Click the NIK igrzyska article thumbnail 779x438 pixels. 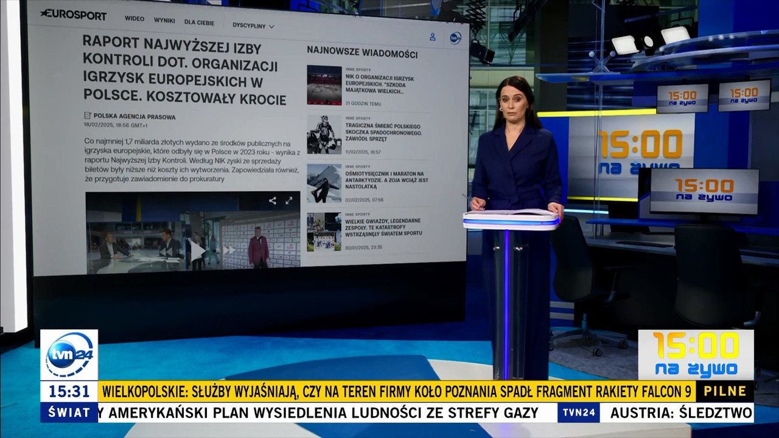[x=324, y=85]
